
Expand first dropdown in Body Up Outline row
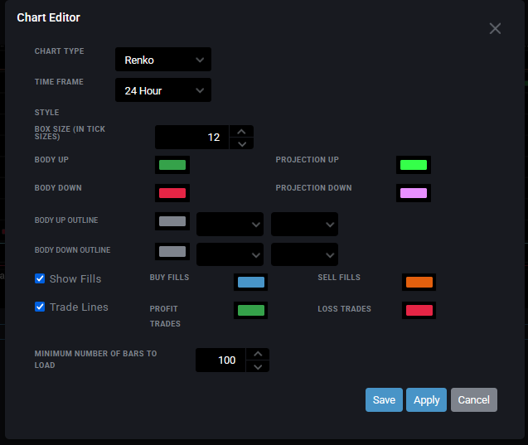[230, 225]
